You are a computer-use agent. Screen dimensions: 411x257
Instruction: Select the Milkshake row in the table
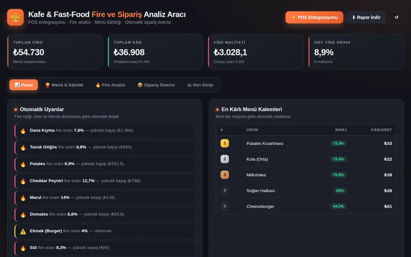(x=306, y=175)
